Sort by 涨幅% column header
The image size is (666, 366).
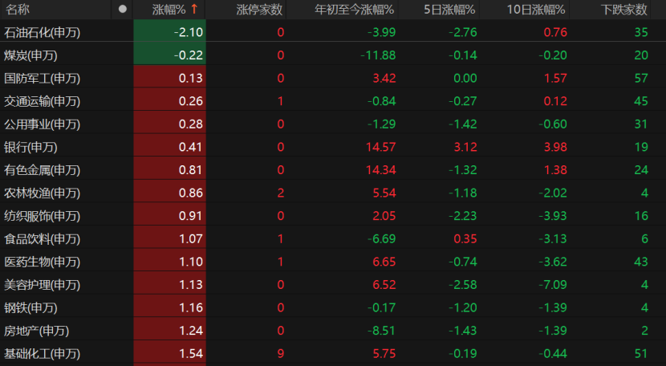click(x=169, y=10)
